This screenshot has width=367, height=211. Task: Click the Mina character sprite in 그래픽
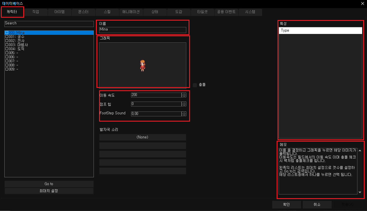(142, 66)
